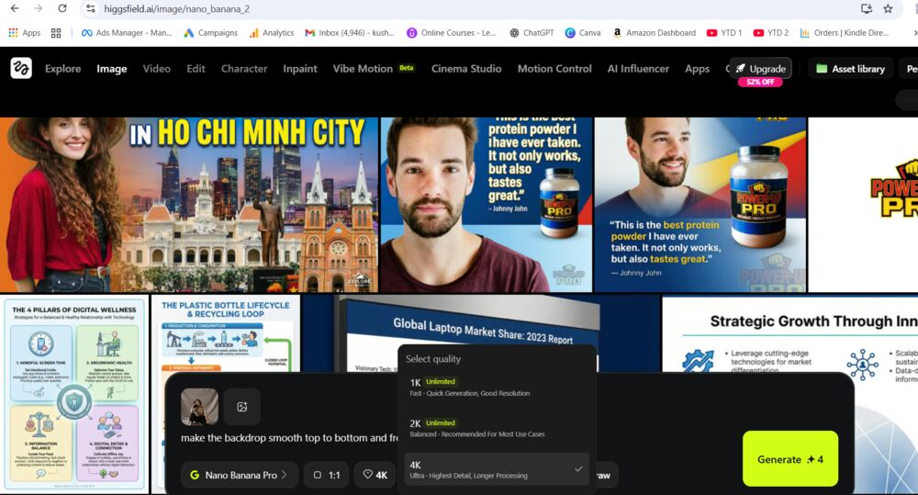The width and height of the screenshot is (918, 495).
Task: Open the Asset library
Action: 850,69
